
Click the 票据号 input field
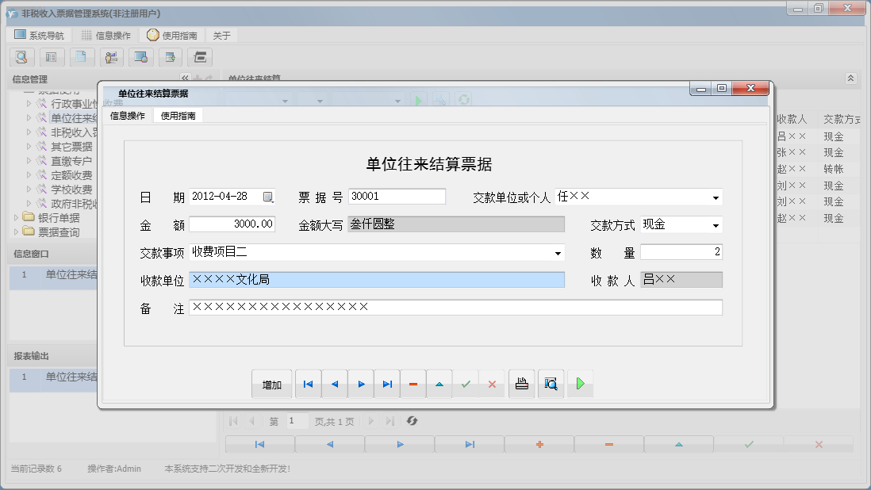(397, 197)
